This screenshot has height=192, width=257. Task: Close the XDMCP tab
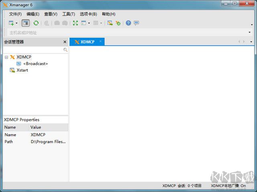coord(100,41)
